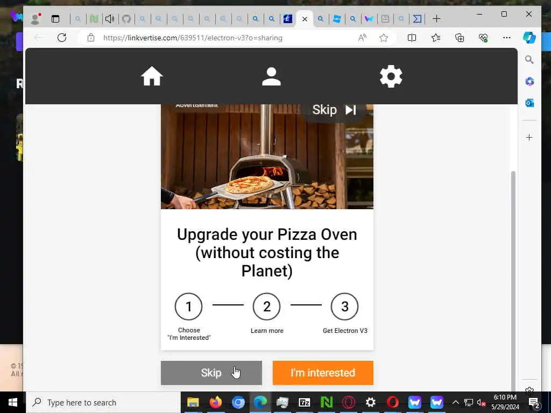Click the orange I'm interested button

[323, 373]
